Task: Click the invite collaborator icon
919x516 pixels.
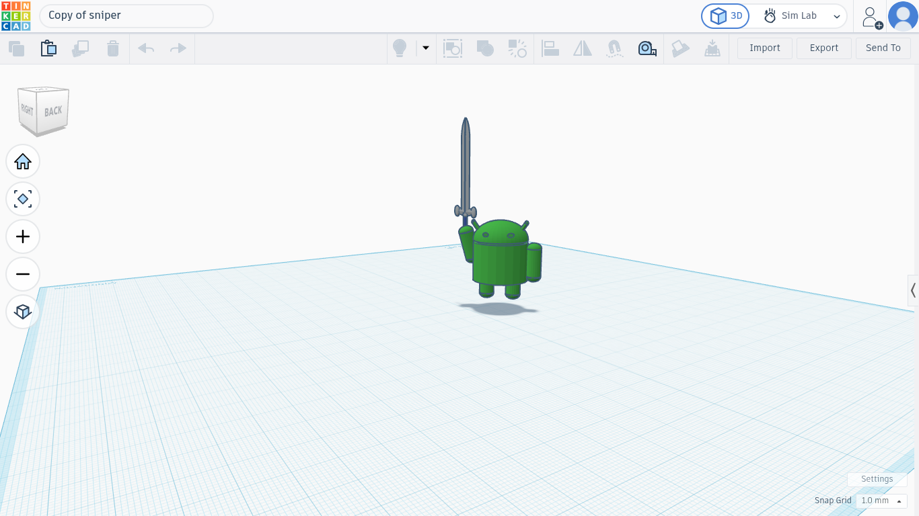Action: click(871, 17)
